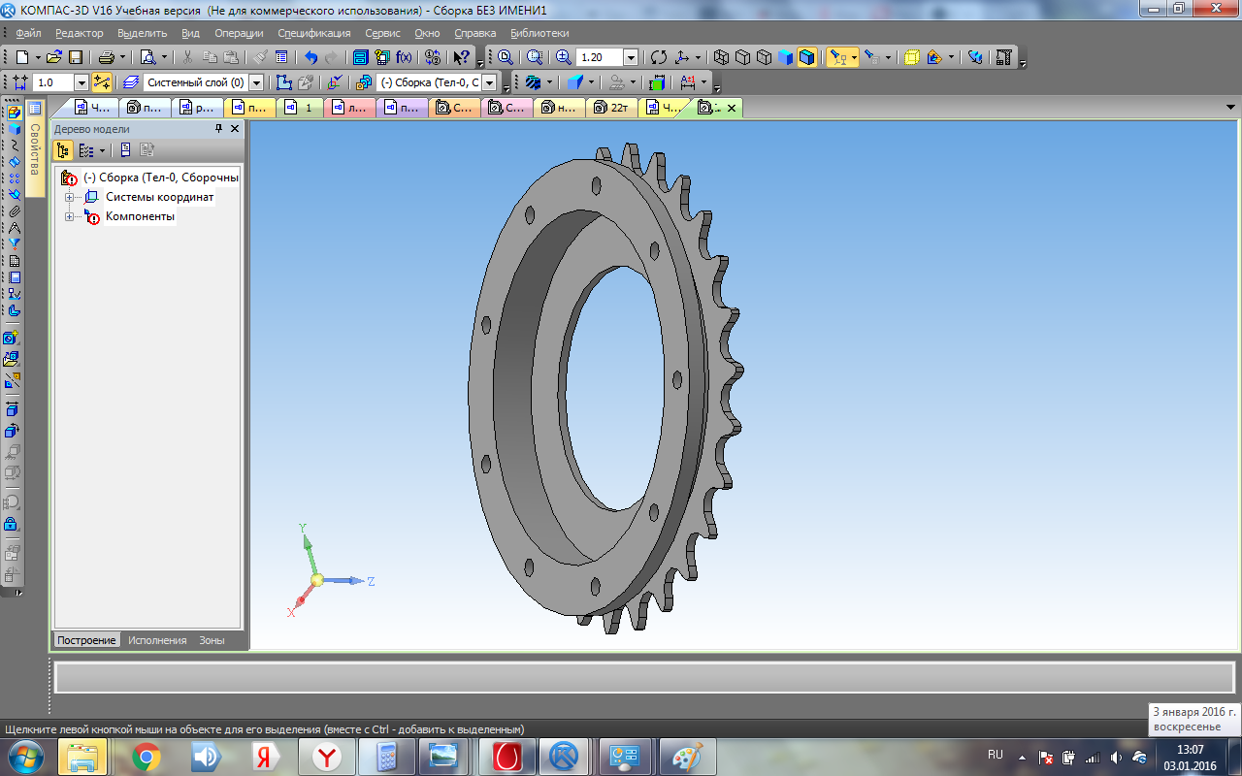
Task: Switch to the Зоны panel tab
Action: click(x=212, y=640)
